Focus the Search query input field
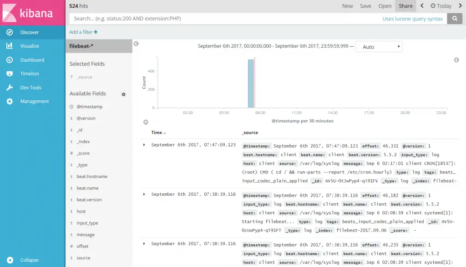The height and width of the screenshot is (267, 466). 226,19
